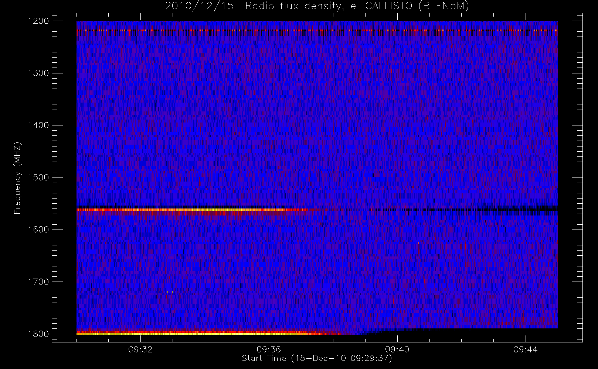Click the 09:44 time tick label
Viewport: 598px width, 369px height.
click(526, 349)
